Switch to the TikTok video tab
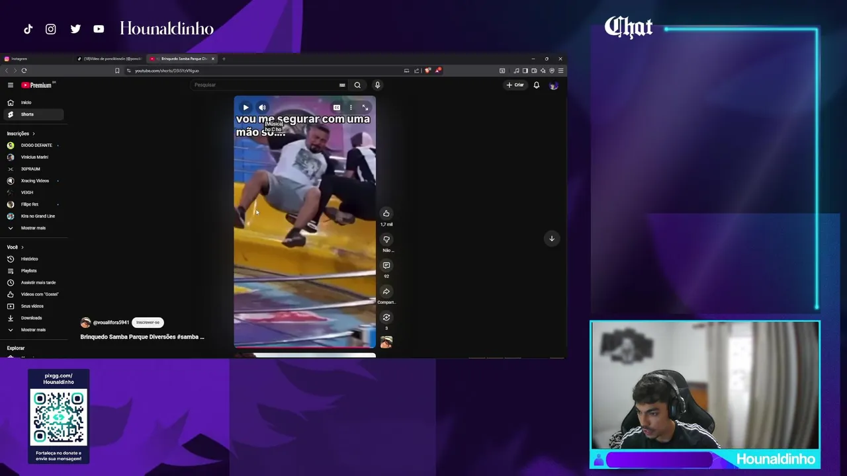 tap(110, 59)
